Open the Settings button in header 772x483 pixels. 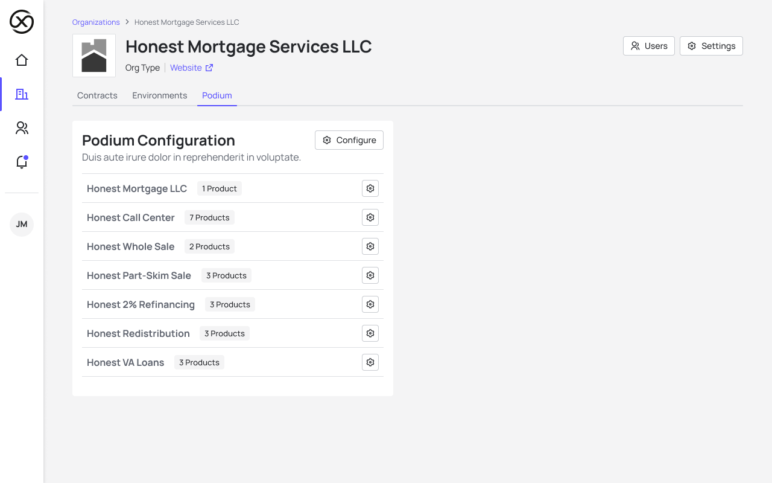click(x=711, y=46)
